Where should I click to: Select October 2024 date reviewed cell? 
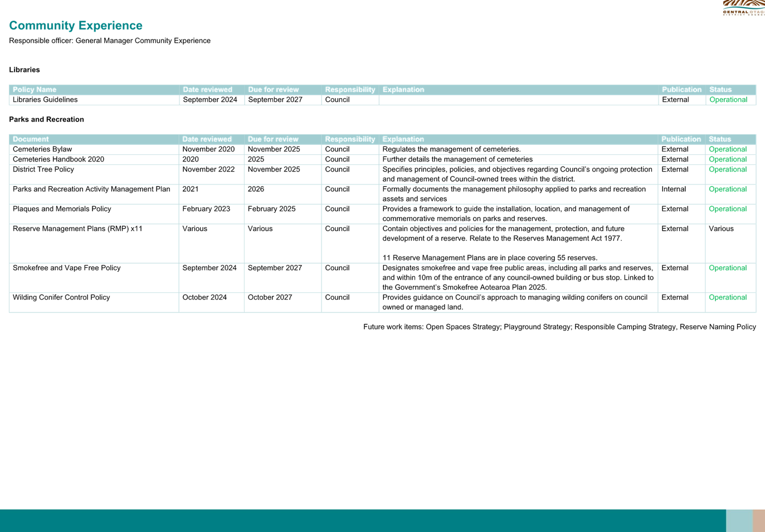(x=204, y=297)
